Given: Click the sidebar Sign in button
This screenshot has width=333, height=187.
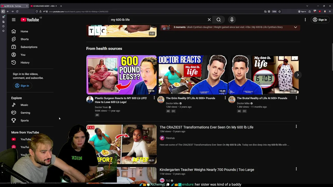Looking at the screenshot, I should [x=22, y=86].
